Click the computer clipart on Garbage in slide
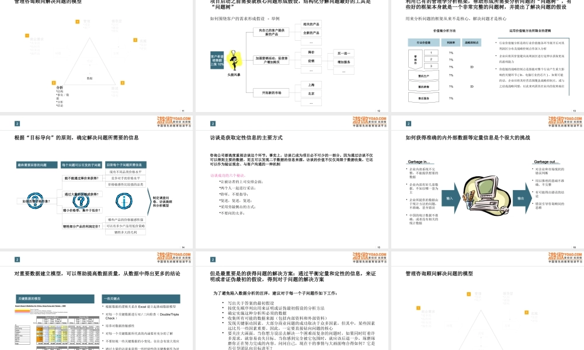Image resolution: width=584 pixels, height=350 pixels. [x=486, y=195]
